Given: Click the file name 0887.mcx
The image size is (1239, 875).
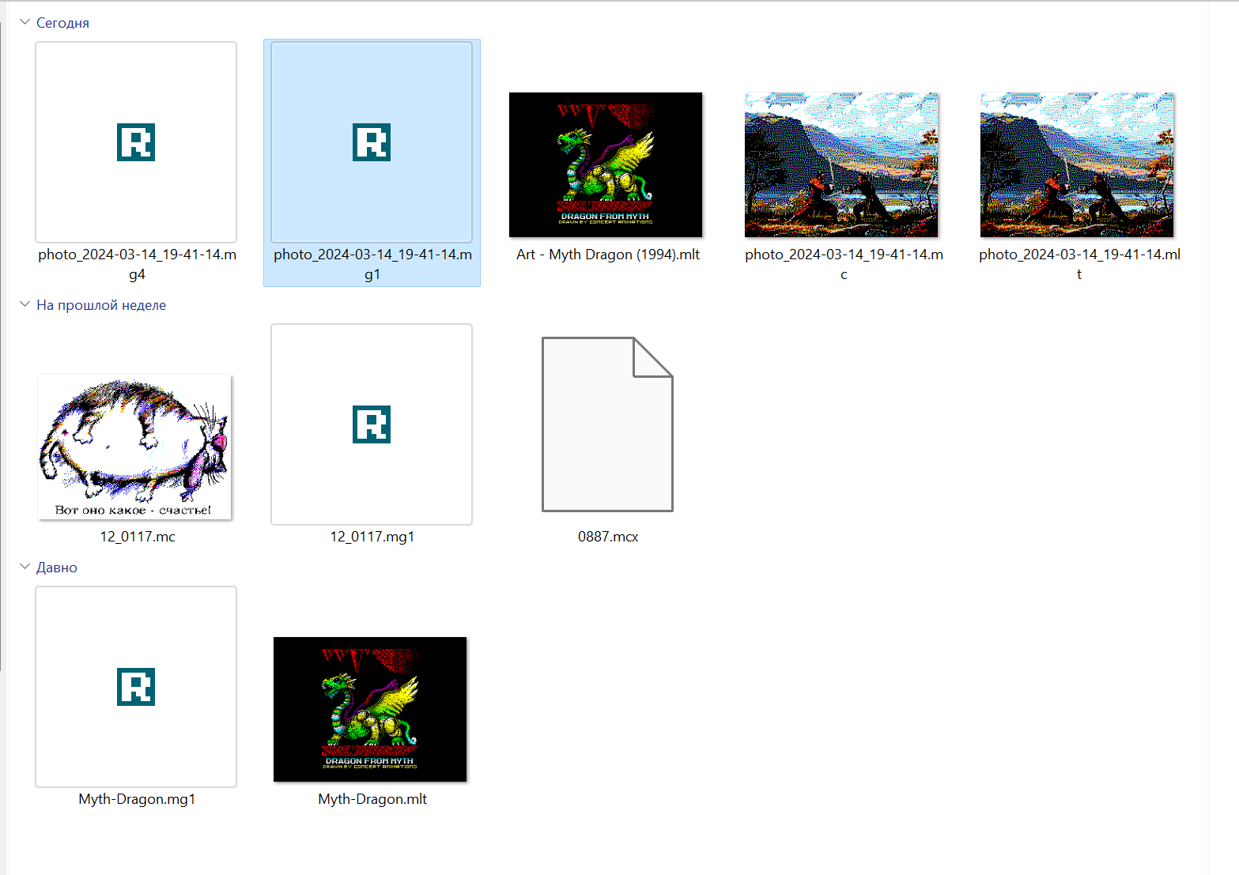Looking at the screenshot, I should (608, 537).
